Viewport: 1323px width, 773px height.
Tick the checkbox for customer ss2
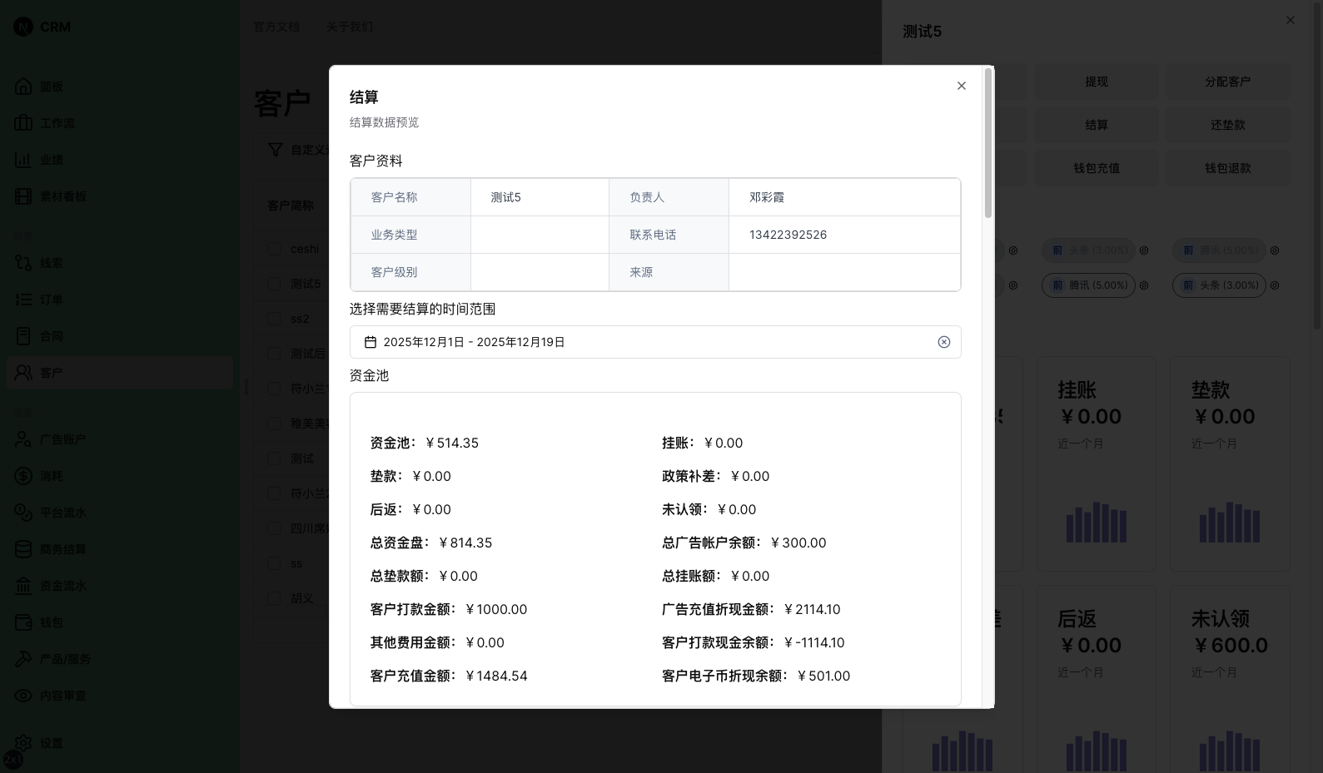274,319
